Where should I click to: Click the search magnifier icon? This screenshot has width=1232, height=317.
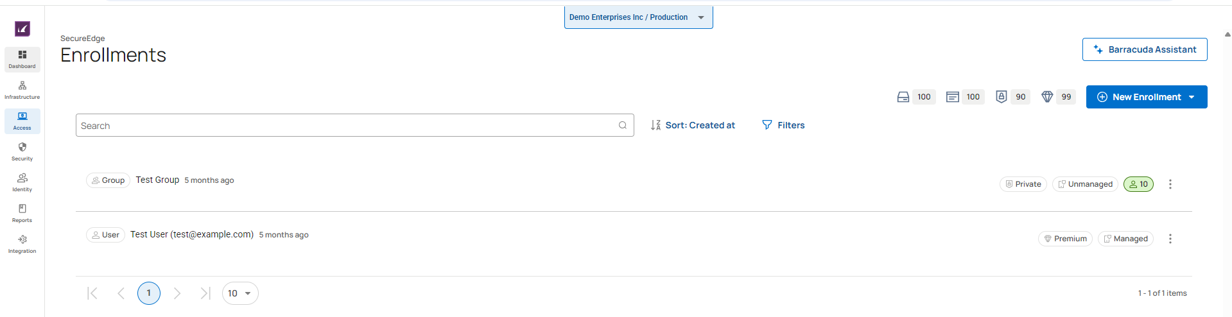tap(622, 126)
